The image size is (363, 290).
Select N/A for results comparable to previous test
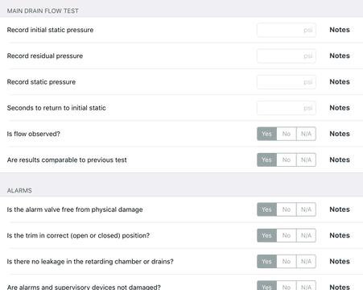coord(306,159)
